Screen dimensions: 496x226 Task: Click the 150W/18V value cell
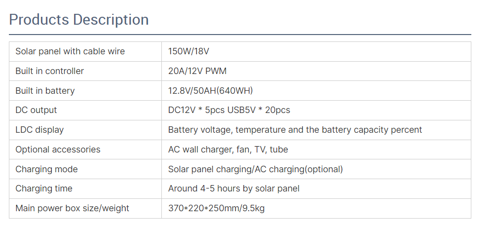[186, 51]
